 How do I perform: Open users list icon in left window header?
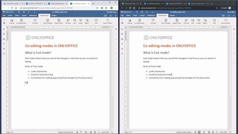(105, 16)
